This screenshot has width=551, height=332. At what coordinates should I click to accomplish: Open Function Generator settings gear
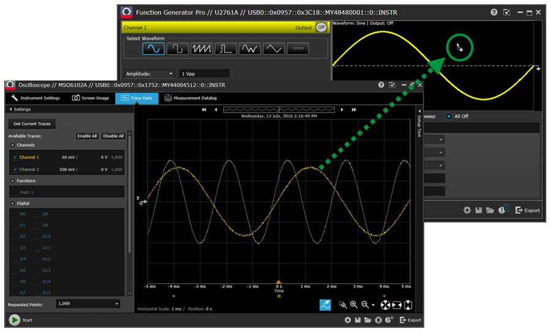[467, 210]
